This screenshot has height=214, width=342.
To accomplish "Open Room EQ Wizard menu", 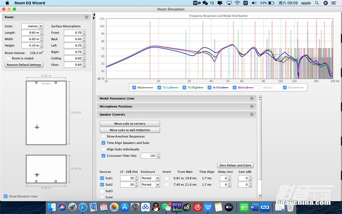I will point(29,3).
